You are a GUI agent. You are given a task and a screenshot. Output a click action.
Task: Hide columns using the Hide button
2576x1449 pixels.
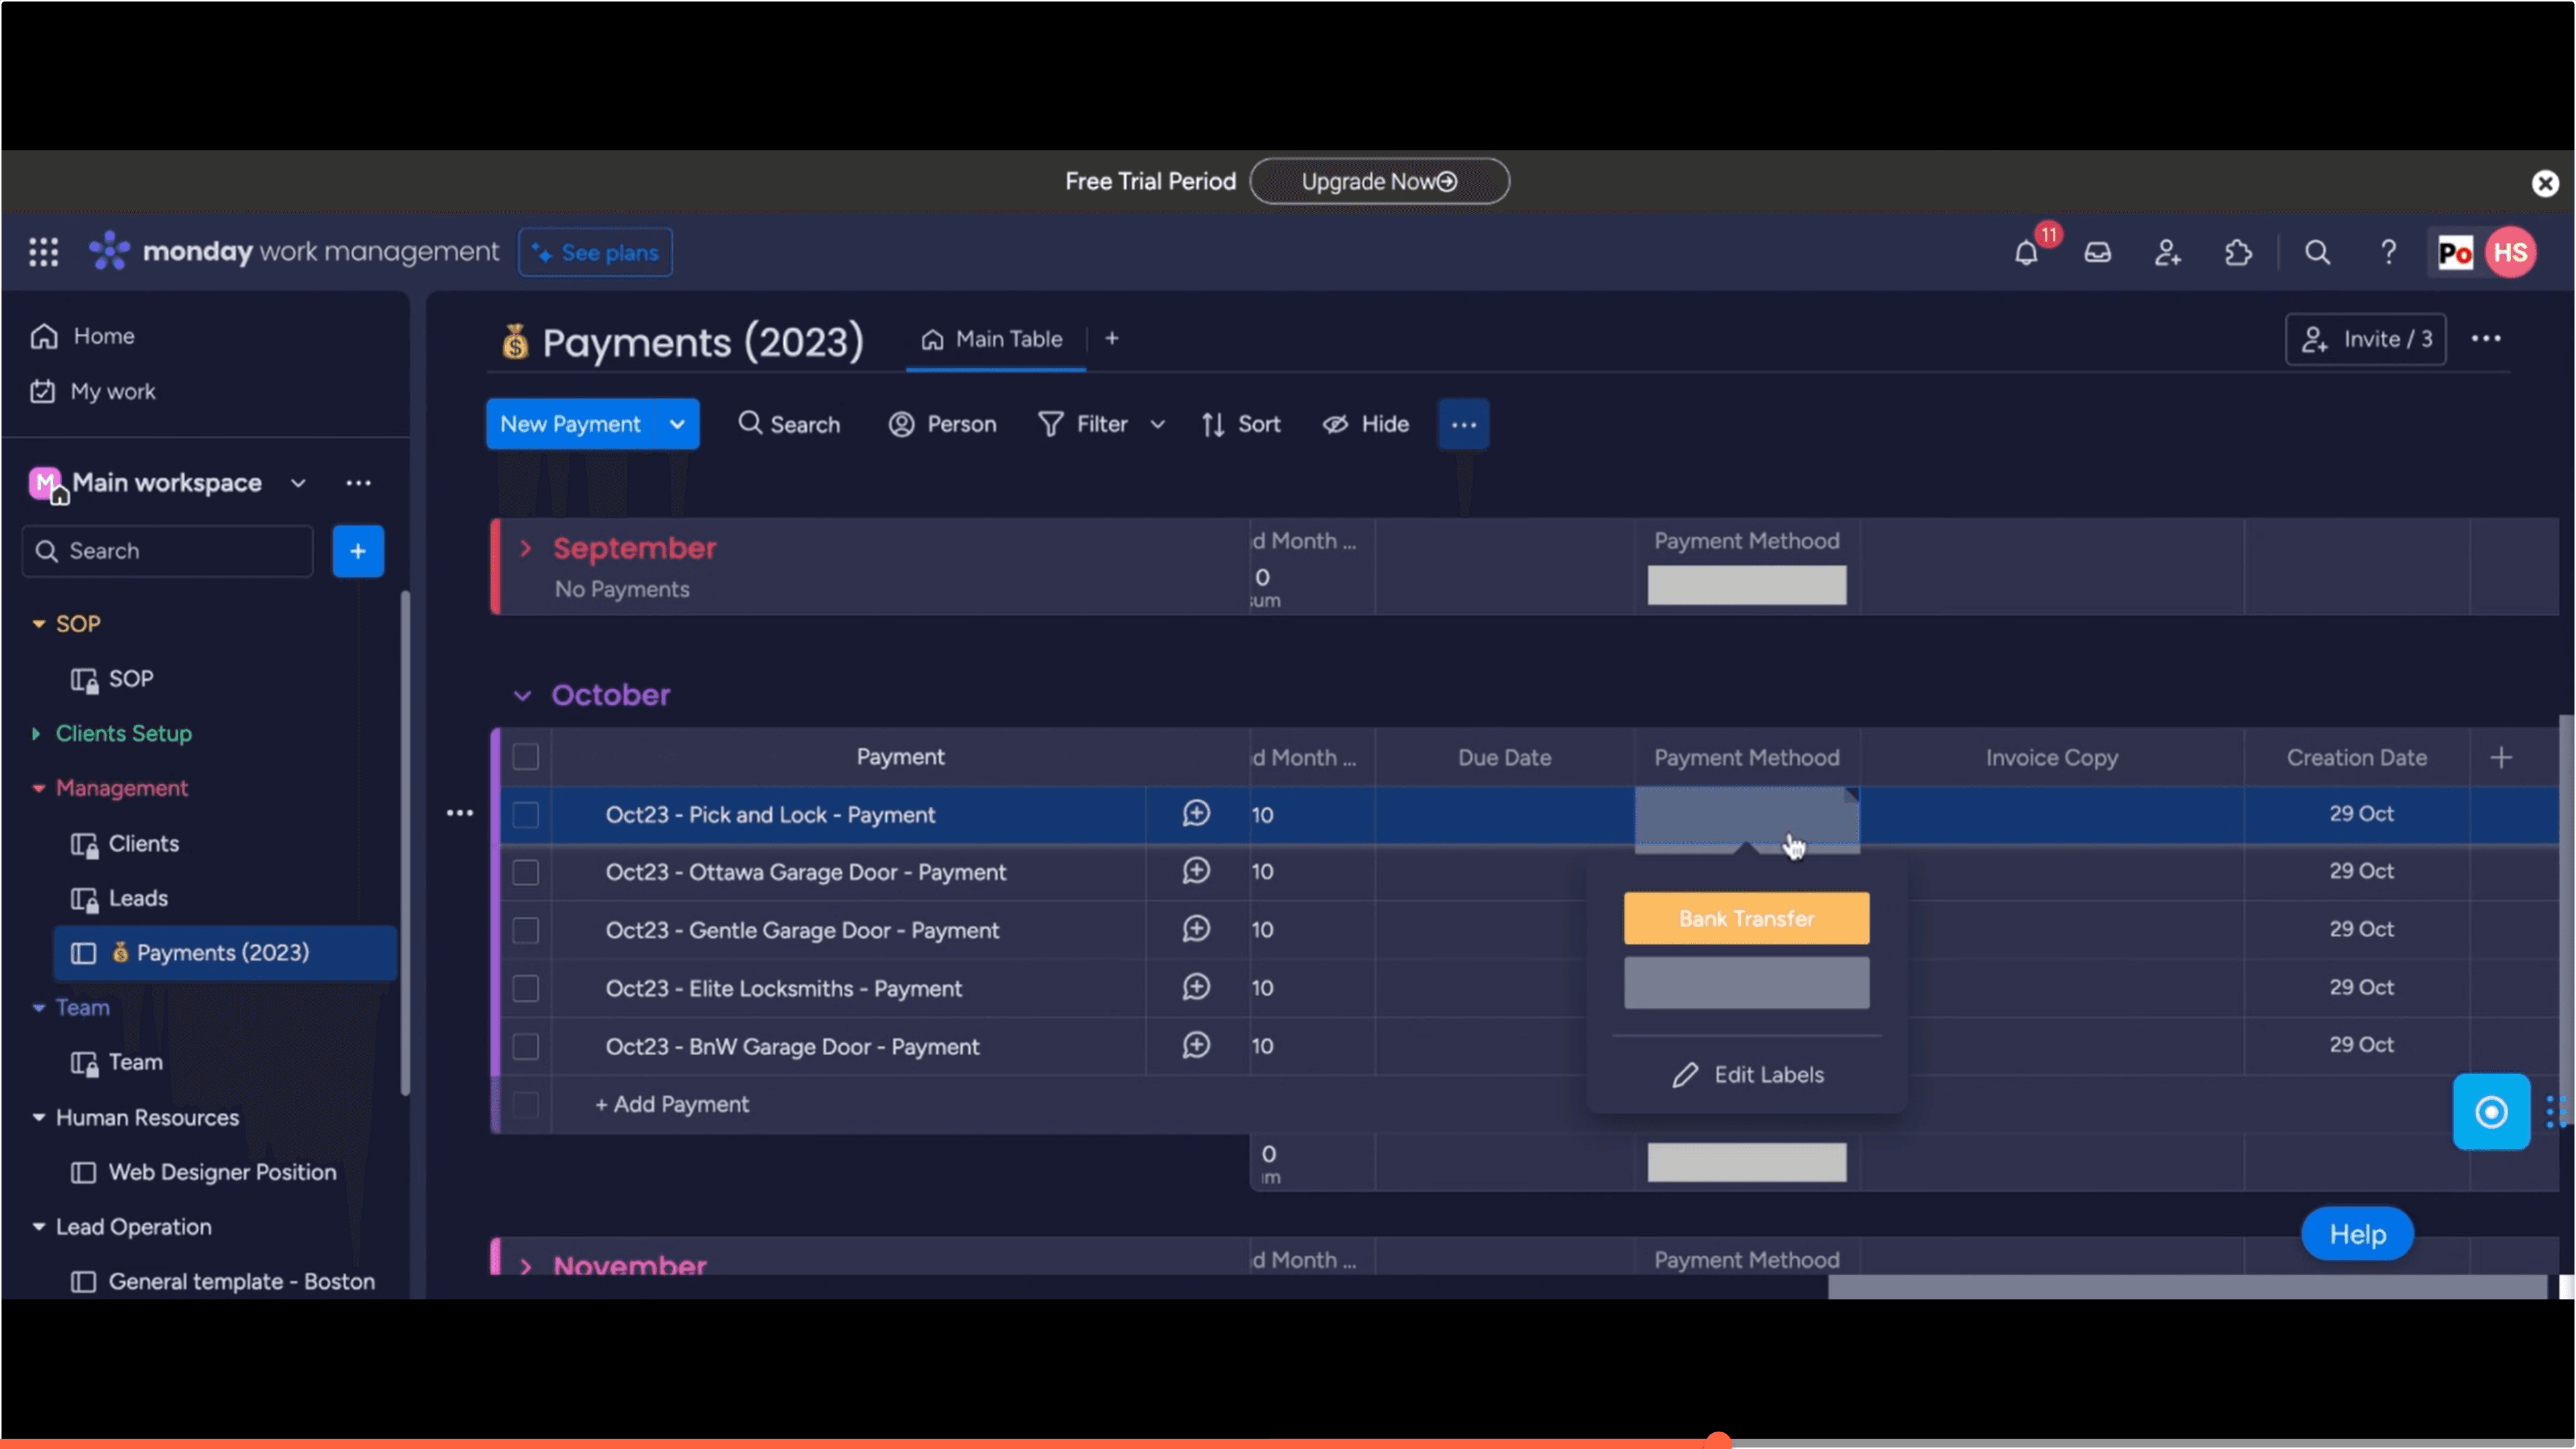[1365, 424]
